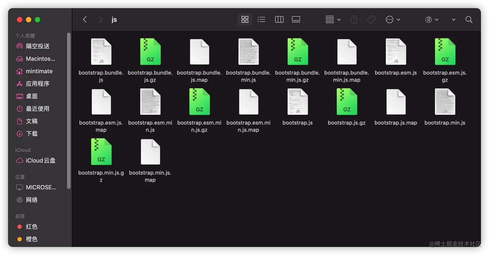Open iCloud云盘 in sidebar
Image resolution: width=489 pixels, height=255 pixels.
coord(36,161)
